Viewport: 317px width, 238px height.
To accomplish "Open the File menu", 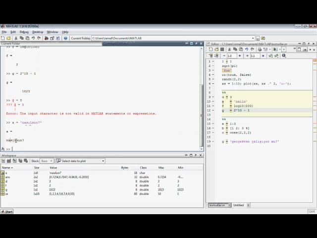I will (4, 32).
